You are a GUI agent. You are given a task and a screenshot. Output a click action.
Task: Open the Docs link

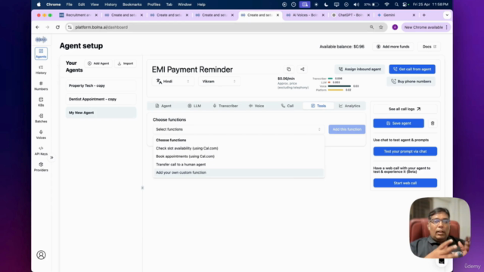[x=430, y=47]
